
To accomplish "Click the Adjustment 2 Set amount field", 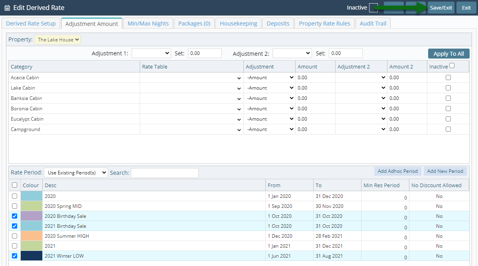I will [x=346, y=53].
